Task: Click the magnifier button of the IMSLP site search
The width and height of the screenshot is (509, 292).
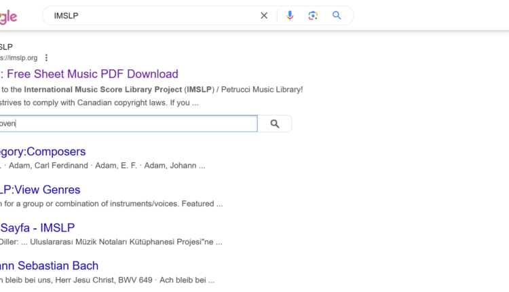Action: point(275,124)
